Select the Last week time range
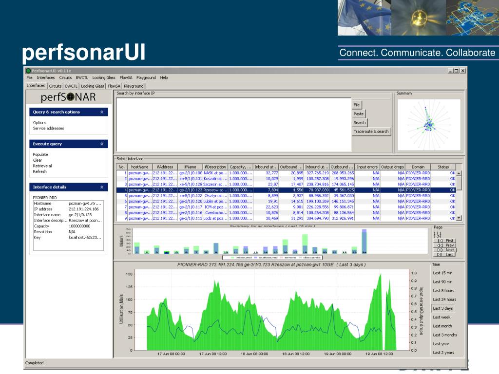Screen dimensions: 499x374 click(x=441, y=318)
